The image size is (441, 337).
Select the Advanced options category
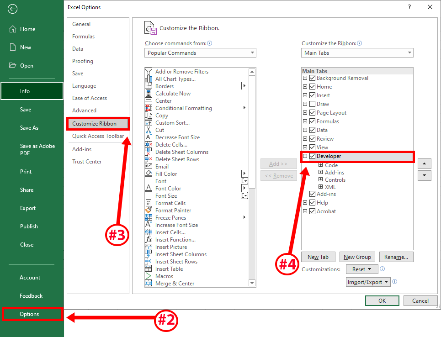click(85, 111)
